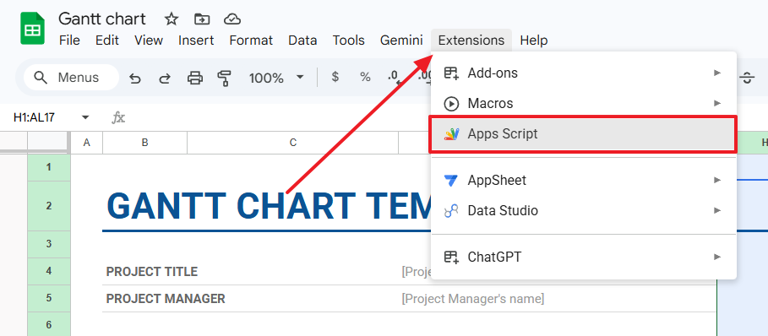The height and width of the screenshot is (336, 768).
Task: Open the zoom 100% dropdown
Action: coord(300,78)
